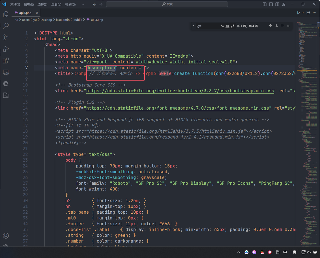Open the public breadcrumb dropdown
The height and width of the screenshot is (258, 320).
click(78, 20)
